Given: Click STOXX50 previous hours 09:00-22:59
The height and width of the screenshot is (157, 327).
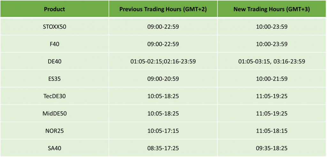Looking at the screenshot, I should pyautogui.click(x=163, y=27).
